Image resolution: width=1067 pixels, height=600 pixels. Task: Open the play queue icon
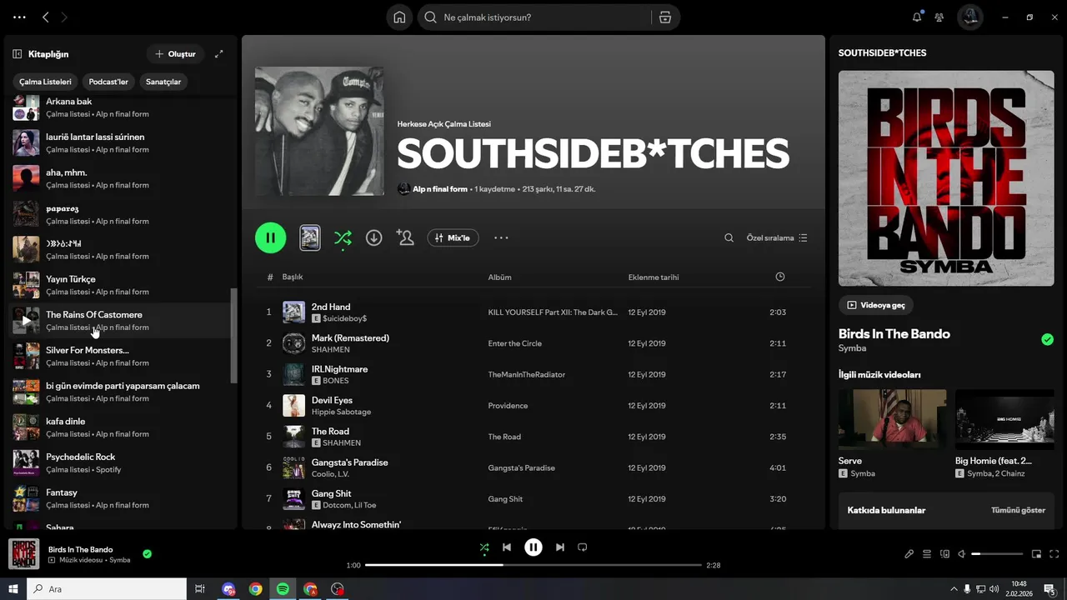(927, 553)
